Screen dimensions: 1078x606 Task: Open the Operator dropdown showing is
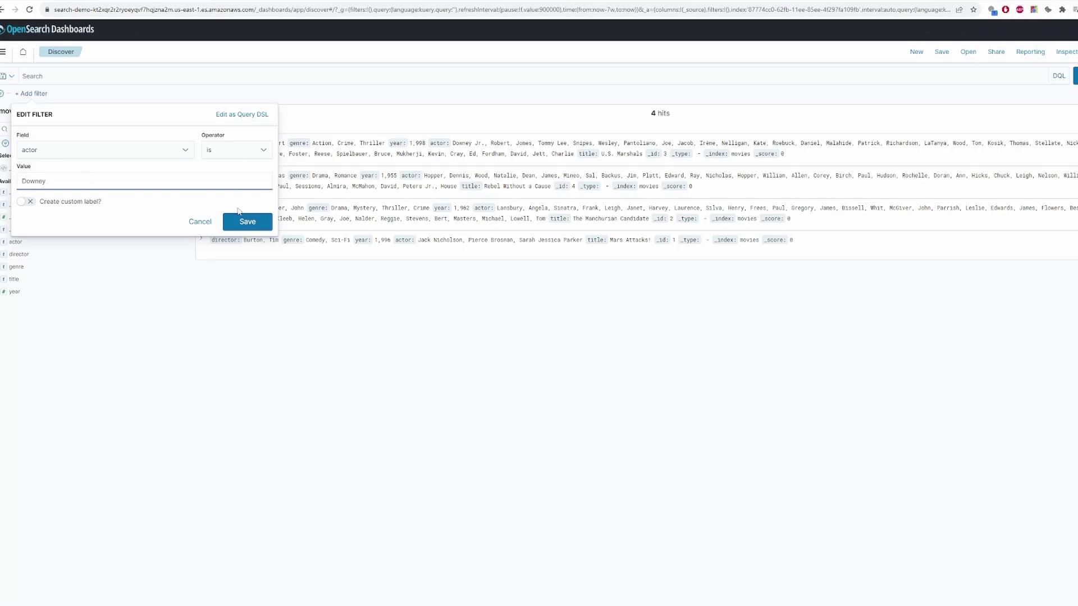click(x=236, y=150)
